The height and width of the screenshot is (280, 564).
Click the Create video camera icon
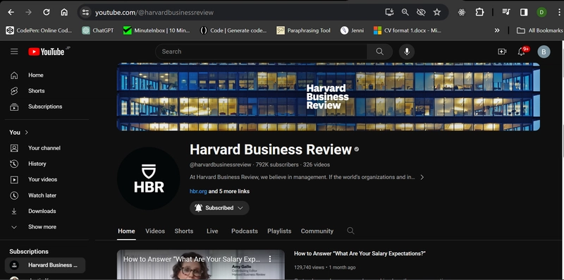pyautogui.click(x=502, y=51)
